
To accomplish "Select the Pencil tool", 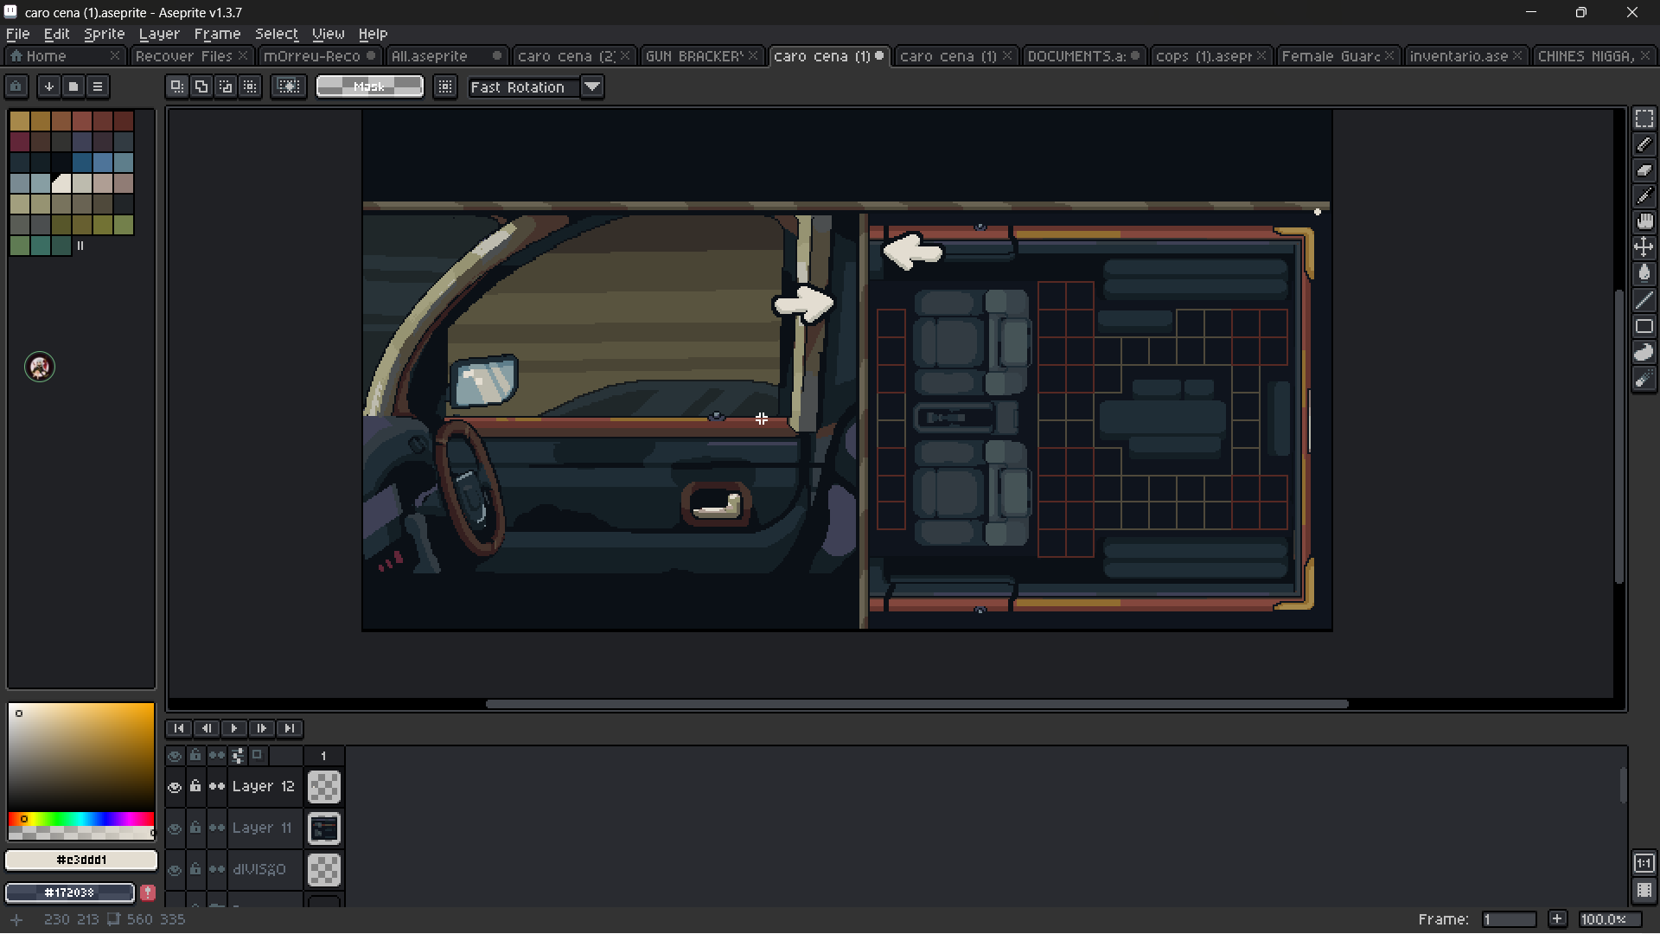I will pos(1644,144).
